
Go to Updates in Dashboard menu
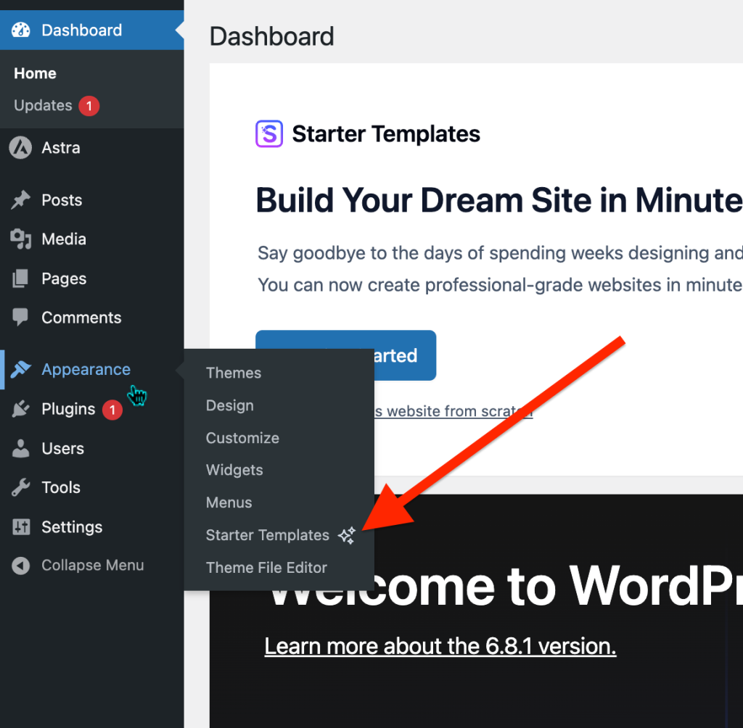coord(43,106)
